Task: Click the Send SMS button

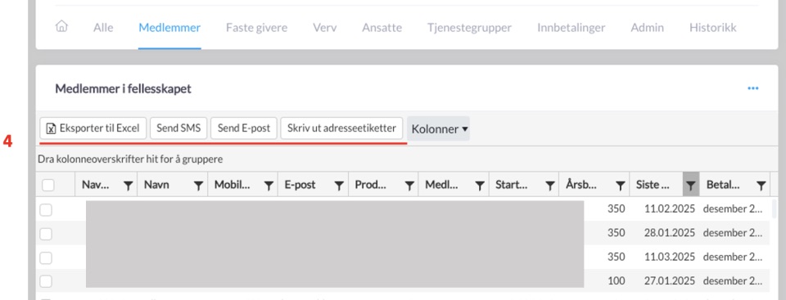Action: click(178, 128)
